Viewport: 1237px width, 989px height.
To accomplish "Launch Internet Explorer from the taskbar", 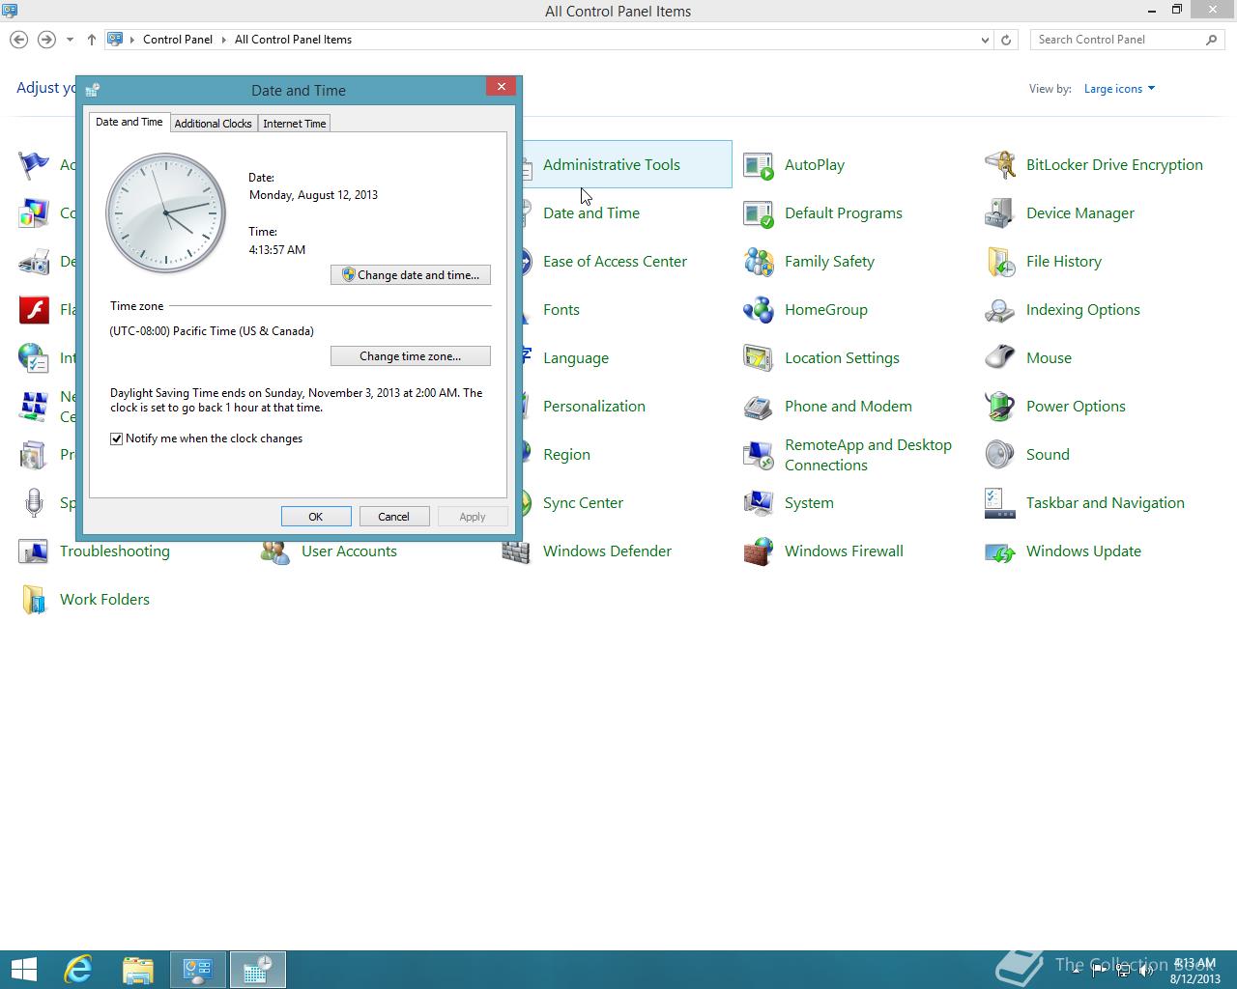I will pyautogui.click(x=78, y=970).
